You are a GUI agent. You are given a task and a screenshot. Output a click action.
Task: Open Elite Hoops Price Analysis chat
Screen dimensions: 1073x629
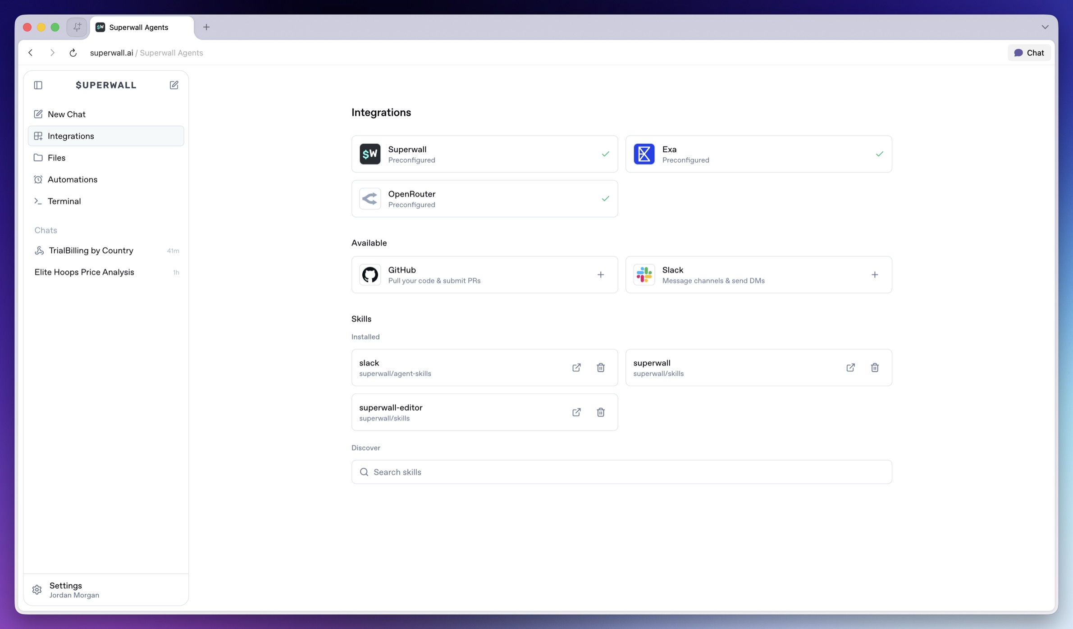106,272
